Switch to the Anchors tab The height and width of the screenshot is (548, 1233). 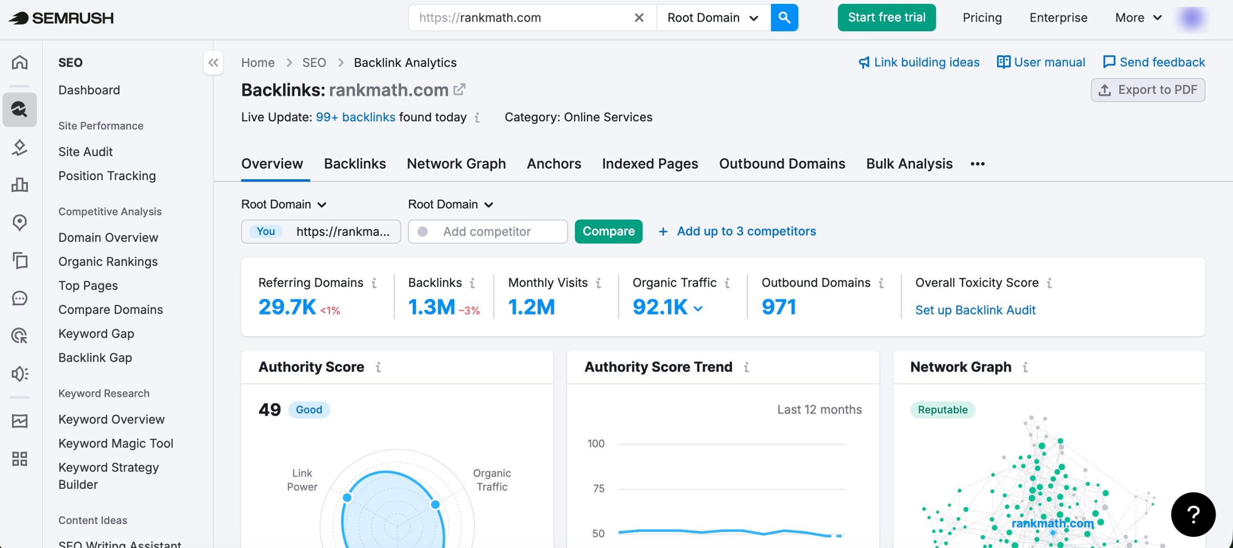554,164
